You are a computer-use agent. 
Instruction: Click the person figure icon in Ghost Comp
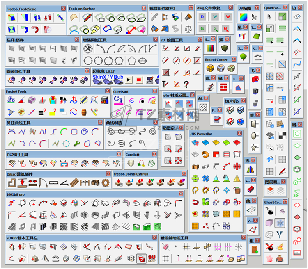point(280,259)
